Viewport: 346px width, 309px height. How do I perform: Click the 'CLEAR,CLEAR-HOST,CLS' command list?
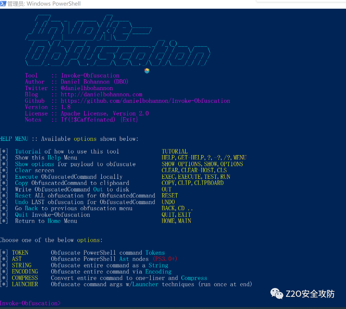pos(194,170)
